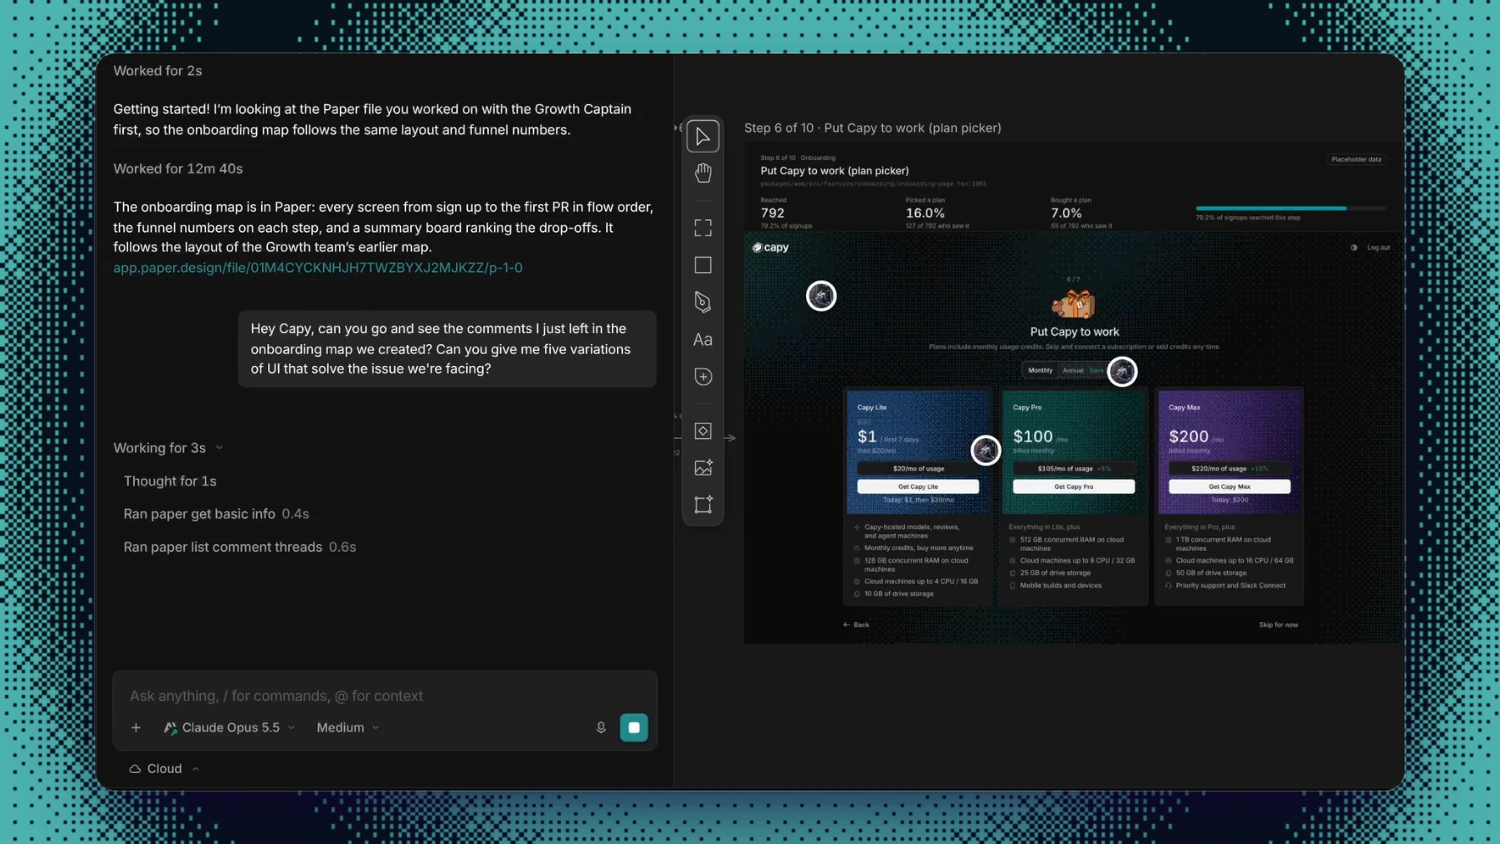The height and width of the screenshot is (844, 1500).
Task: Click the AI image generation tool icon
Action: coord(703,468)
